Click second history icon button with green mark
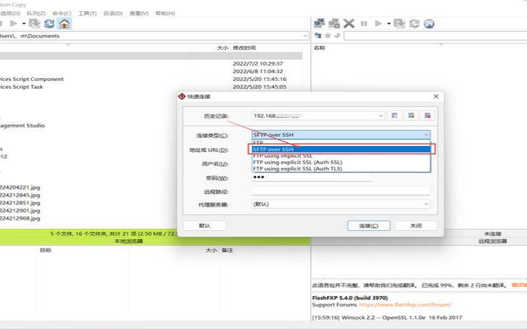This screenshot has width=527, height=329. [411, 116]
